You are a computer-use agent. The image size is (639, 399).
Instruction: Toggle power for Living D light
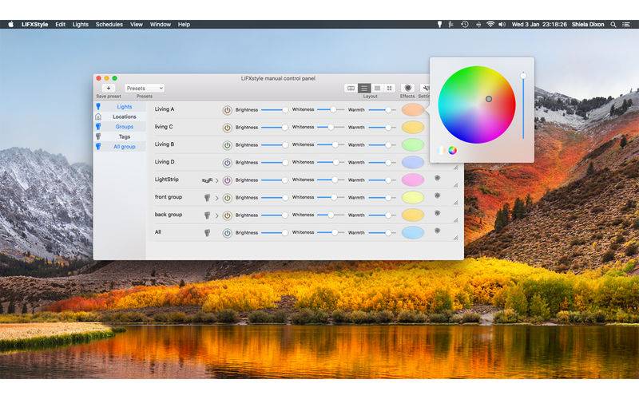[x=227, y=163]
